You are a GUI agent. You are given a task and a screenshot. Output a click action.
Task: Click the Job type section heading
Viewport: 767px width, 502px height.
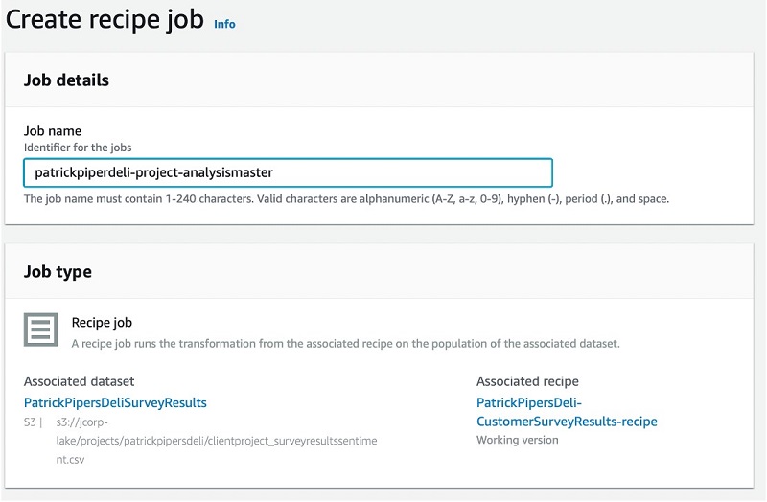(x=58, y=272)
